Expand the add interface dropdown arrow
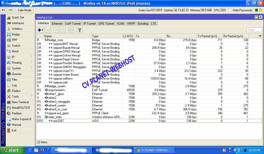The height and width of the screenshot is (154, 264). 43,30
